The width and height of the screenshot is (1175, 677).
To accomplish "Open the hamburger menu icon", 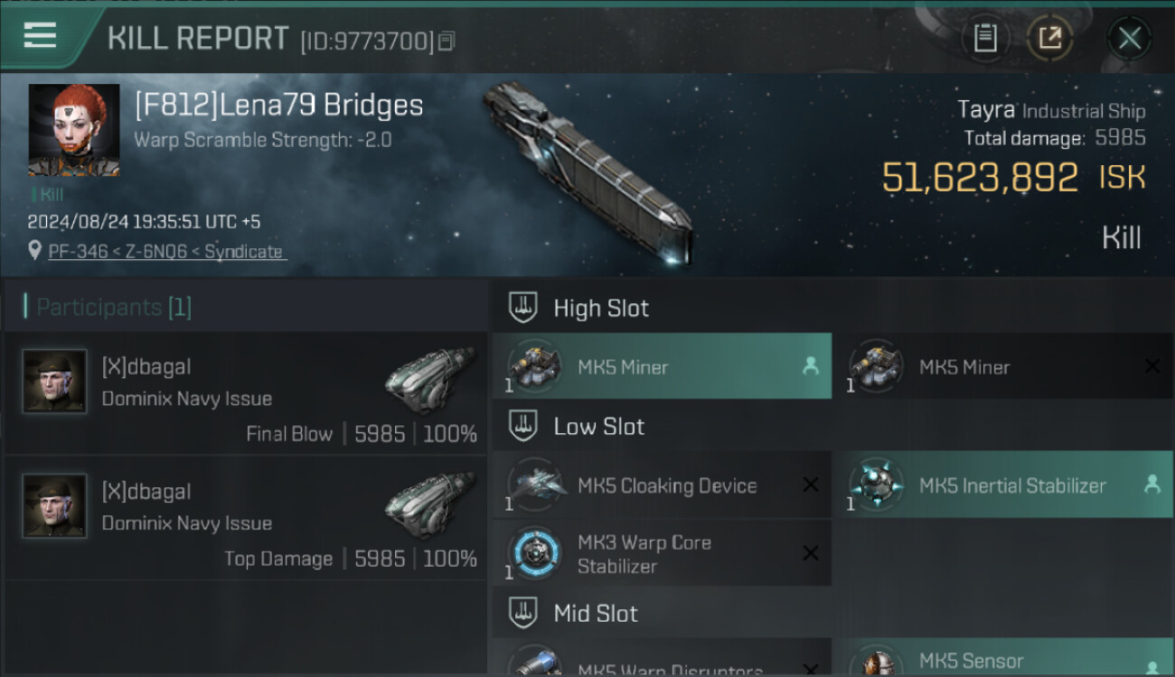I will [x=40, y=34].
